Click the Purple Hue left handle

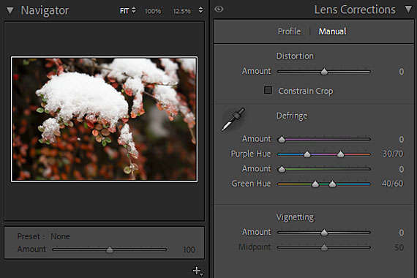tap(307, 154)
